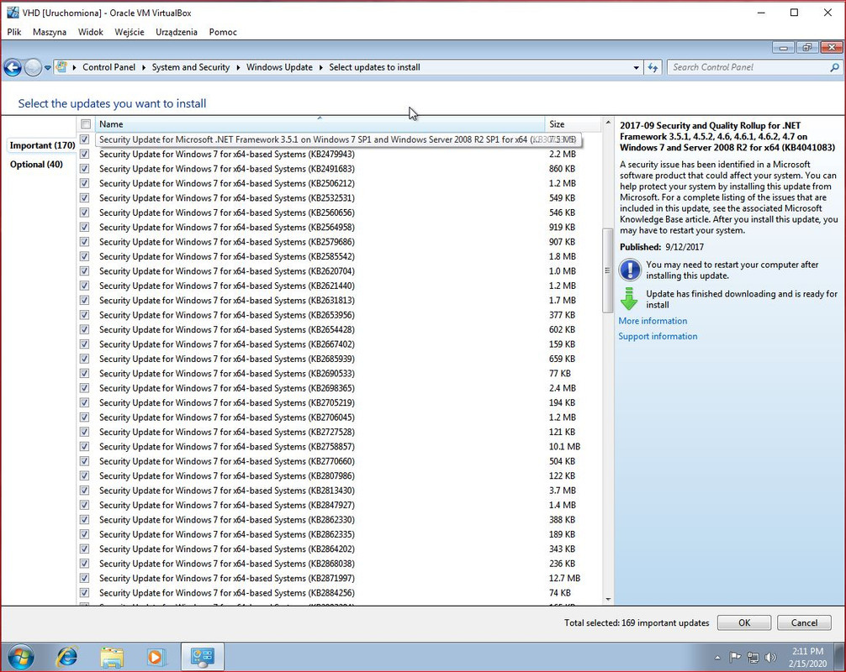Open the Urządzenia menu
The width and height of the screenshot is (846, 672).
click(177, 32)
